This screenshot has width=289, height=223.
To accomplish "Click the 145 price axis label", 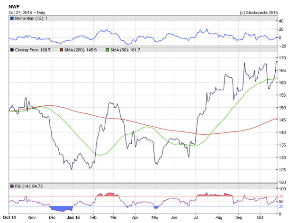I will click(282, 120).
